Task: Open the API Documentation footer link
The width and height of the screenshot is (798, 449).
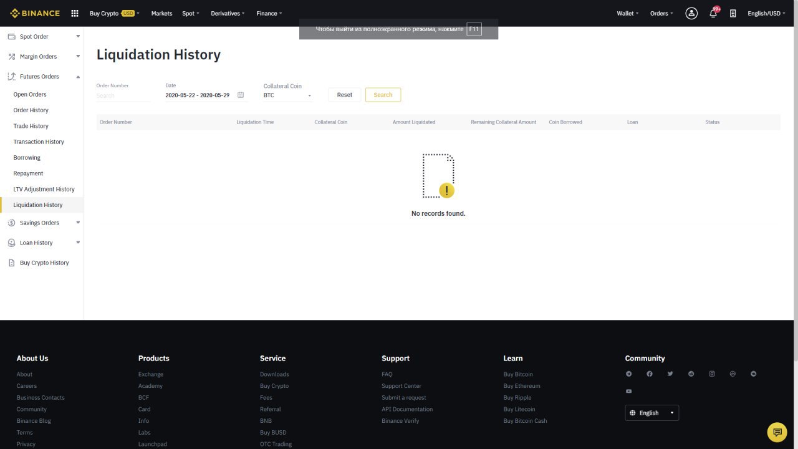Action: [x=407, y=409]
